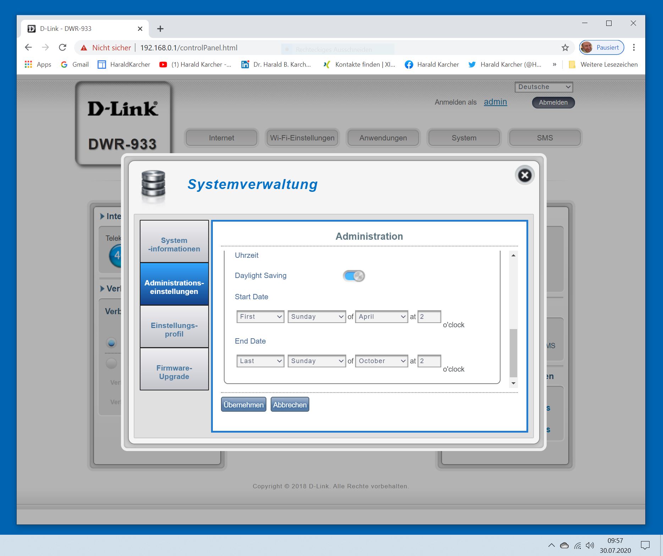The width and height of the screenshot is (663, 556).
Task: Click the Abmelden logout button
Action: point(553,102)
